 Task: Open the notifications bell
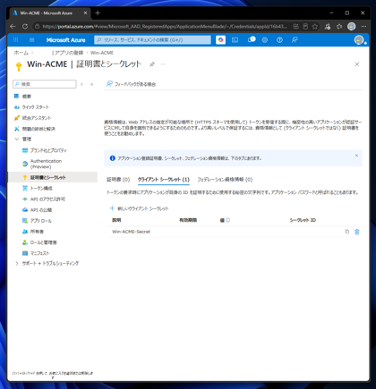252,39
